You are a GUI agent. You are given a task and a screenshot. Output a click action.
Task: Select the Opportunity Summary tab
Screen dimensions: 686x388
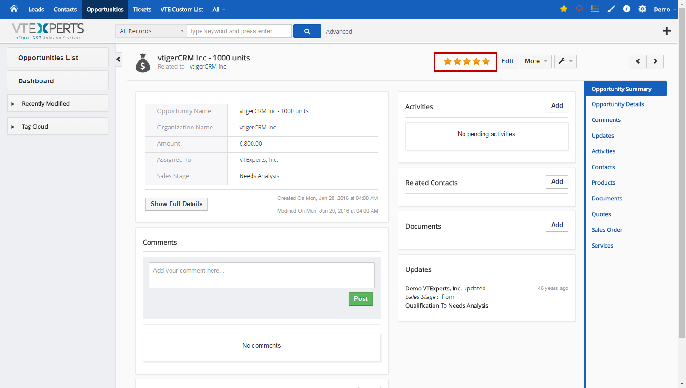point(626,89)
